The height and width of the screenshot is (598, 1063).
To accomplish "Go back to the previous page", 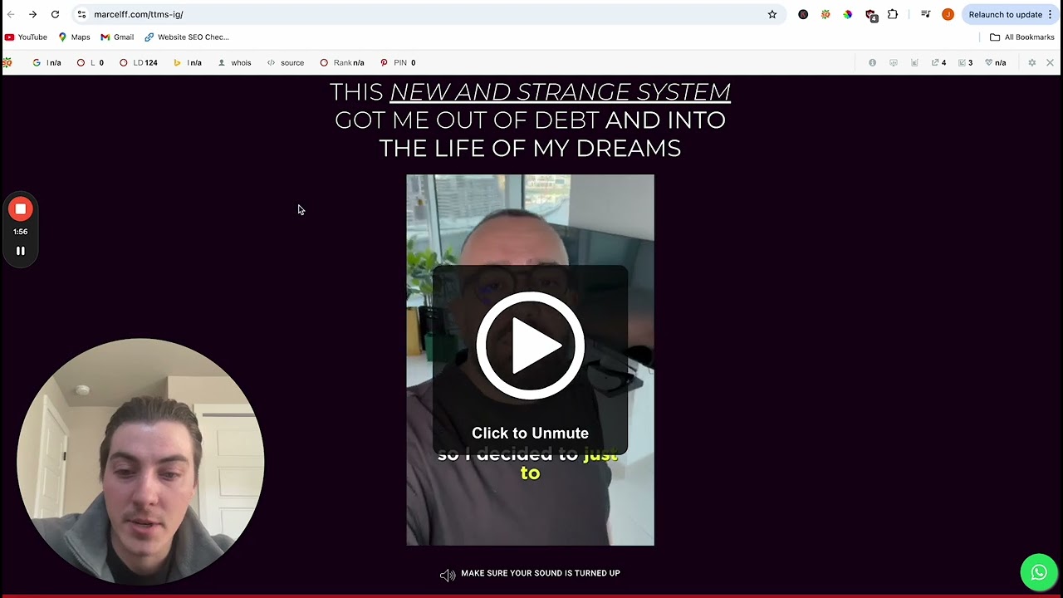I will (11, 14).
